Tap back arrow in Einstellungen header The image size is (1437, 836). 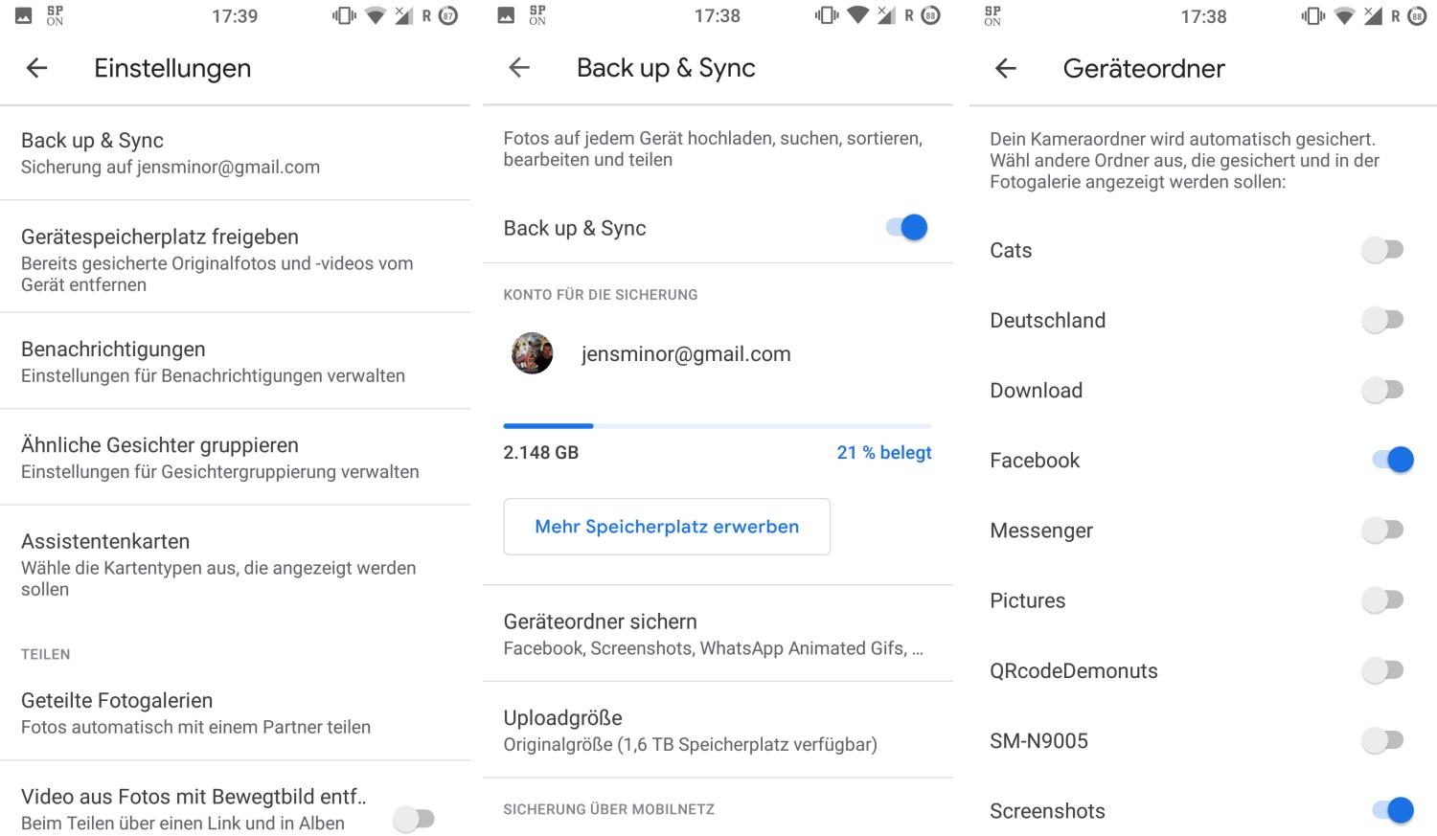click(x=36, y=68)
